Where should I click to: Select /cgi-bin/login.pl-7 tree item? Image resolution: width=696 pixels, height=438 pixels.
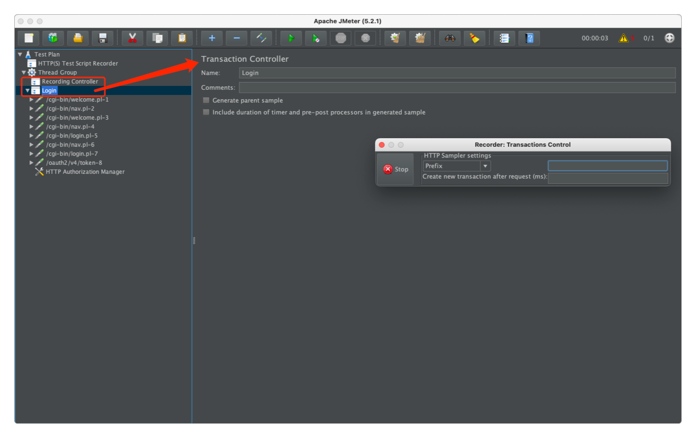[72, 154]
